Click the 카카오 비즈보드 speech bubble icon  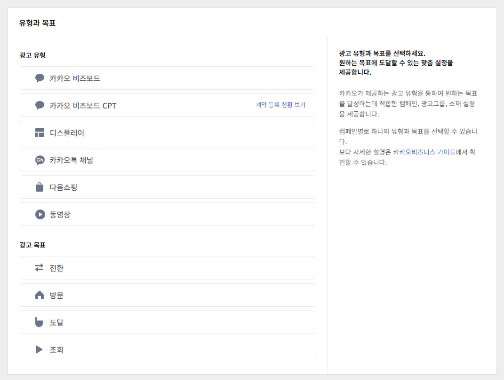pyautogui.click(x=40, y=78)
